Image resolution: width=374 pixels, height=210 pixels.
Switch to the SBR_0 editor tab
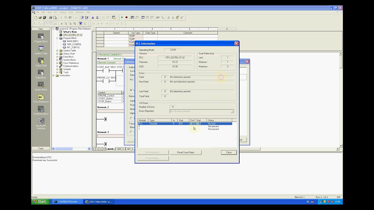pos(120,149)
